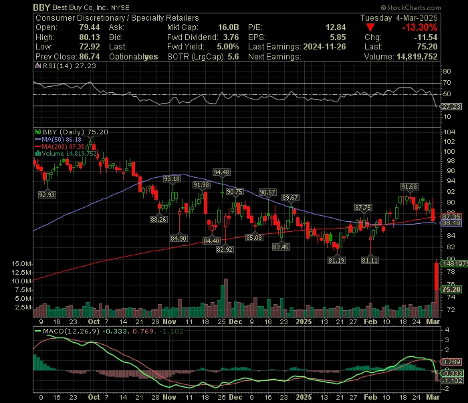Click the 2025 label on MACD date axis
This screenshot has height=403, width=468.
click(x=304, y=397)
